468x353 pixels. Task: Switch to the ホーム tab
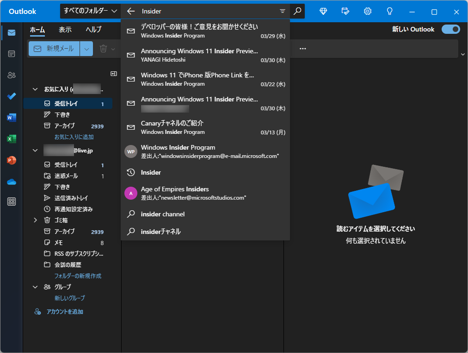[37, 30]
